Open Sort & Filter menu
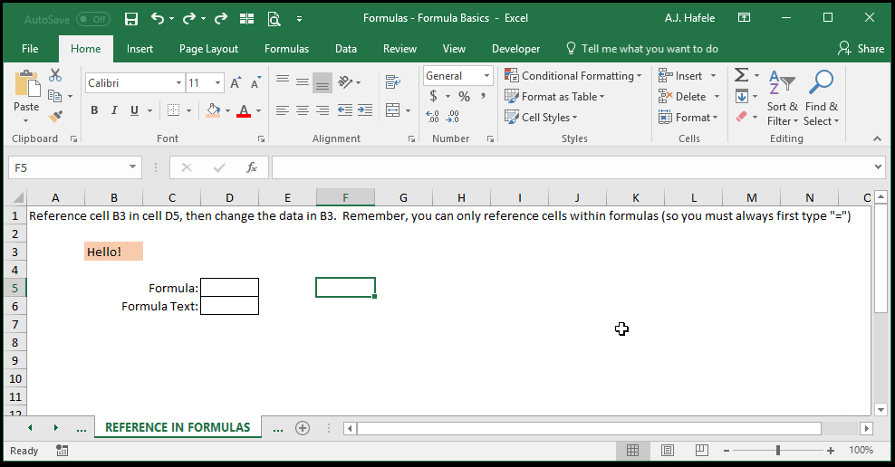Image resolution: width=895 pixels, height=467 pixels. (782, 98)
